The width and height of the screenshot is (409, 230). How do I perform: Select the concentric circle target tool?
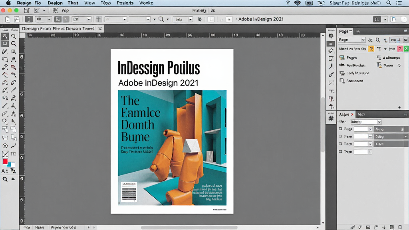point(5,146)
